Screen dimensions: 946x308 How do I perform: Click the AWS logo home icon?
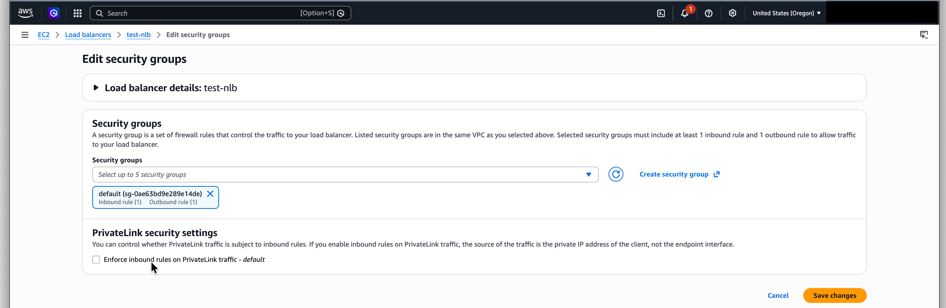pyautogui.click(x=25, y=13)
